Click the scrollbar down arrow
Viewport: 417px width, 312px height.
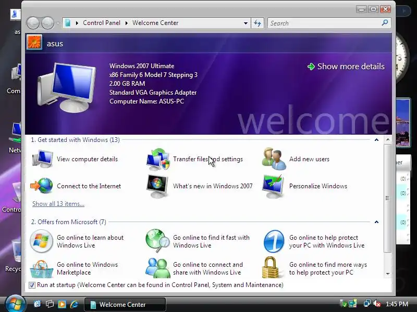click(388, 274)
